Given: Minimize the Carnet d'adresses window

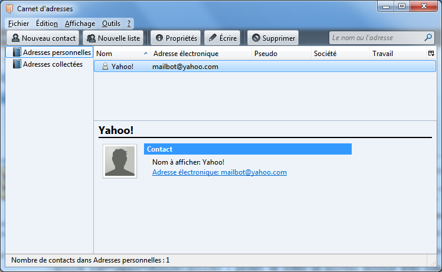Looking at the screenshot, I should coord(386,6).
